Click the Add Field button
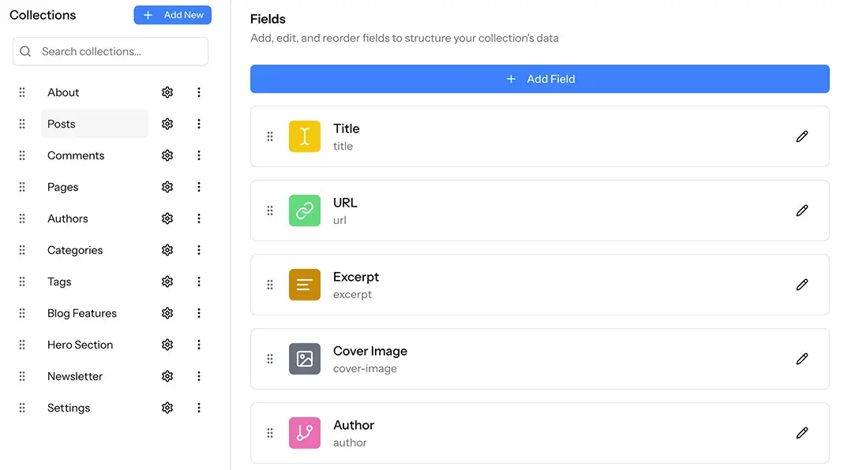 [540, 79]
